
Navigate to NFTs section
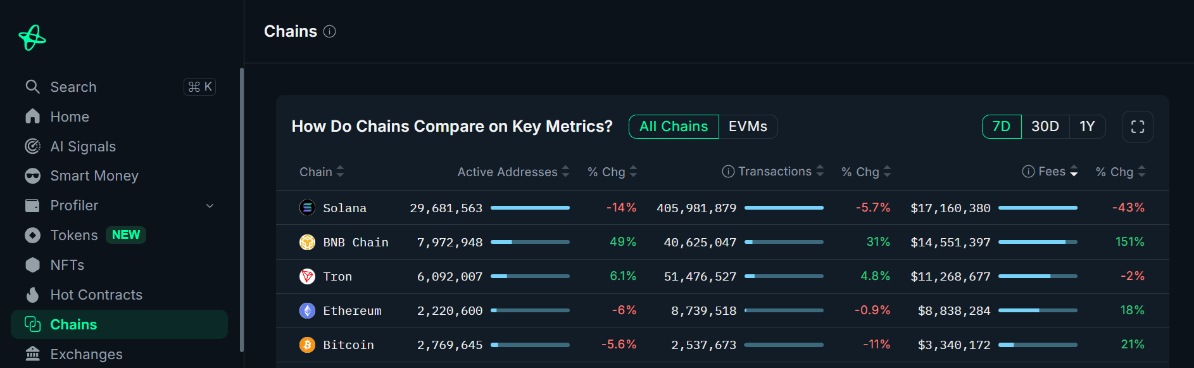pyautogui.click(x=119, y=265)
